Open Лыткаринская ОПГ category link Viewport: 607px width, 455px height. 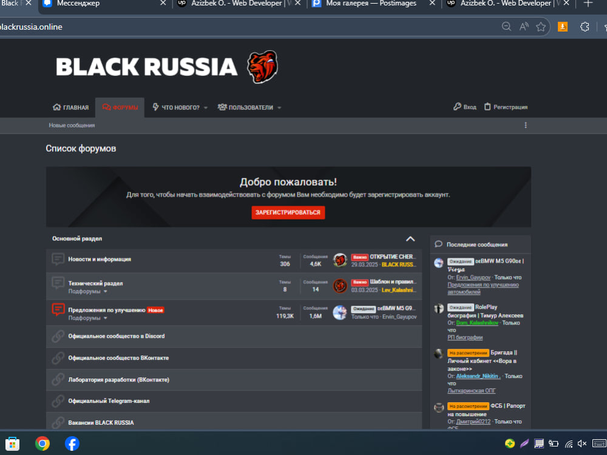[472, 391]
